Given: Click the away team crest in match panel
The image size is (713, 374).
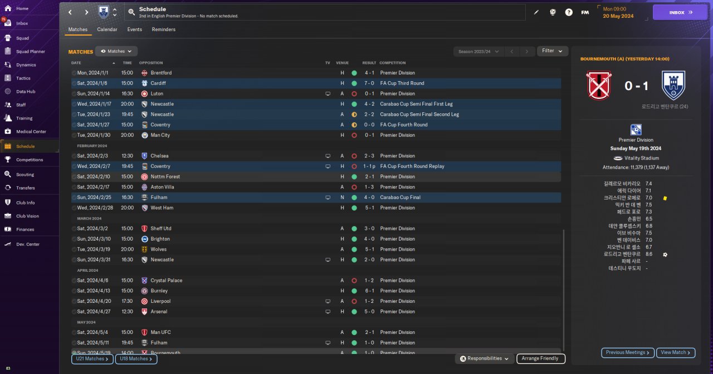Looking at the screenshot, I should [x=673, y=86].
